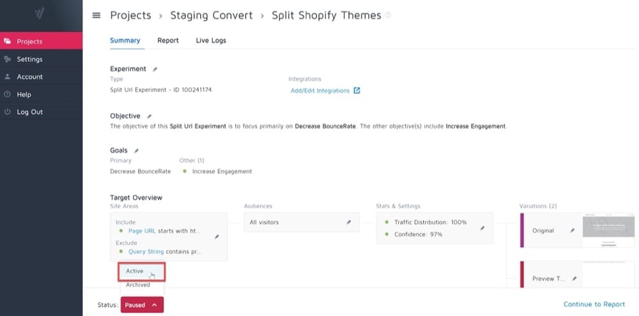Switch to the Report tab
This screenshot has height=316, width=639.
[168, 40]
